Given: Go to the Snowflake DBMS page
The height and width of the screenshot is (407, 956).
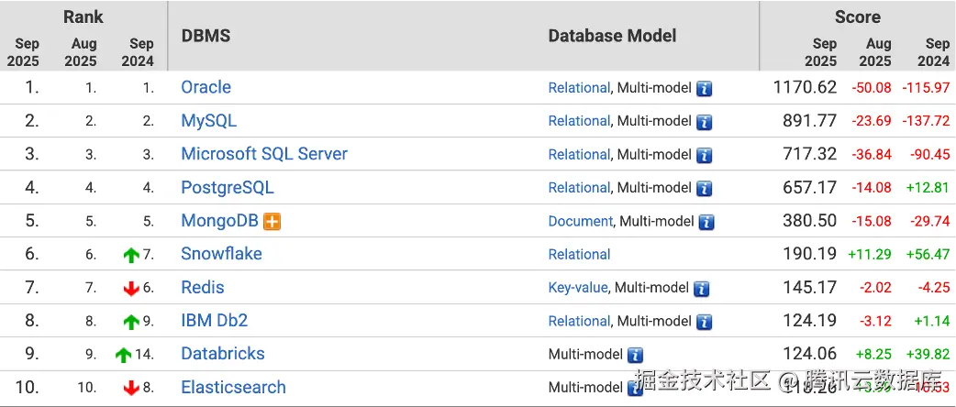Looking at the screenshot, I should [x=221, y=254].
